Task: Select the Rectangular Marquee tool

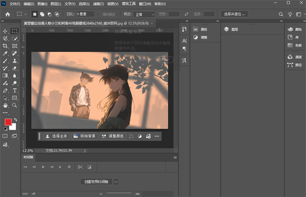Action: pyautogui.click(x=15, y=31)
